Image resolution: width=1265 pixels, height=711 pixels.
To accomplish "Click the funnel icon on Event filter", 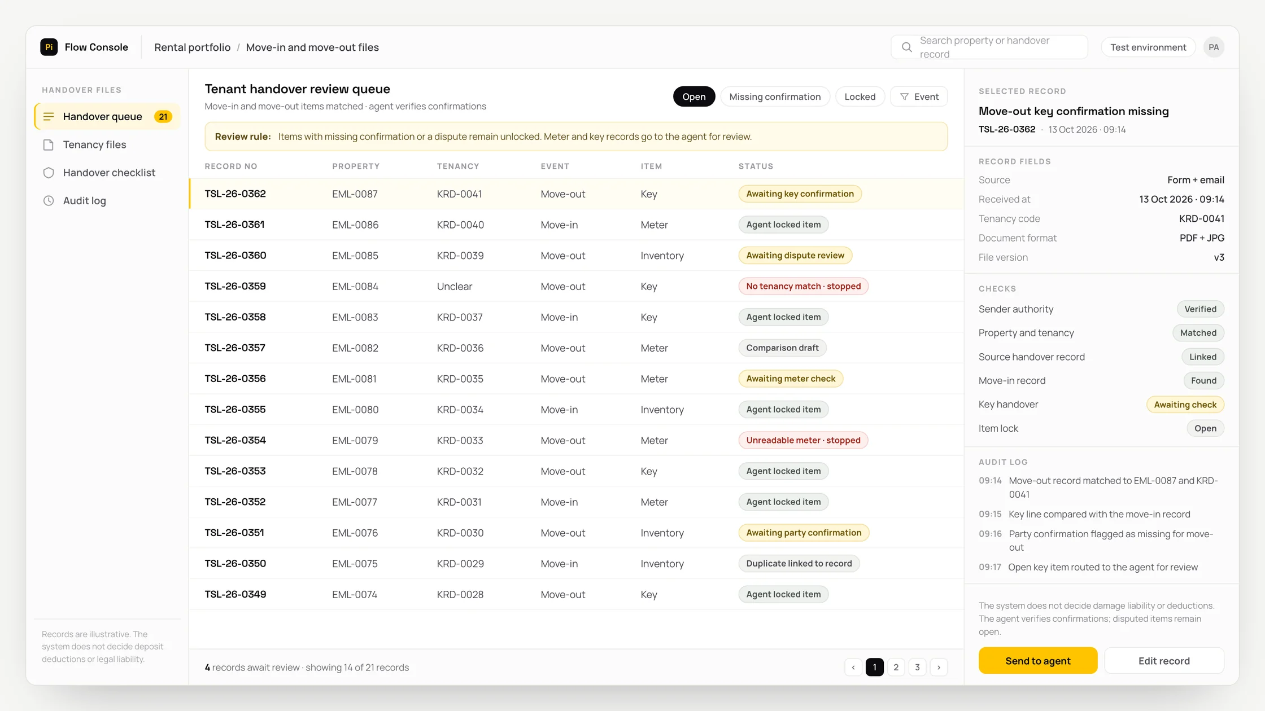I will pos(904,97).
